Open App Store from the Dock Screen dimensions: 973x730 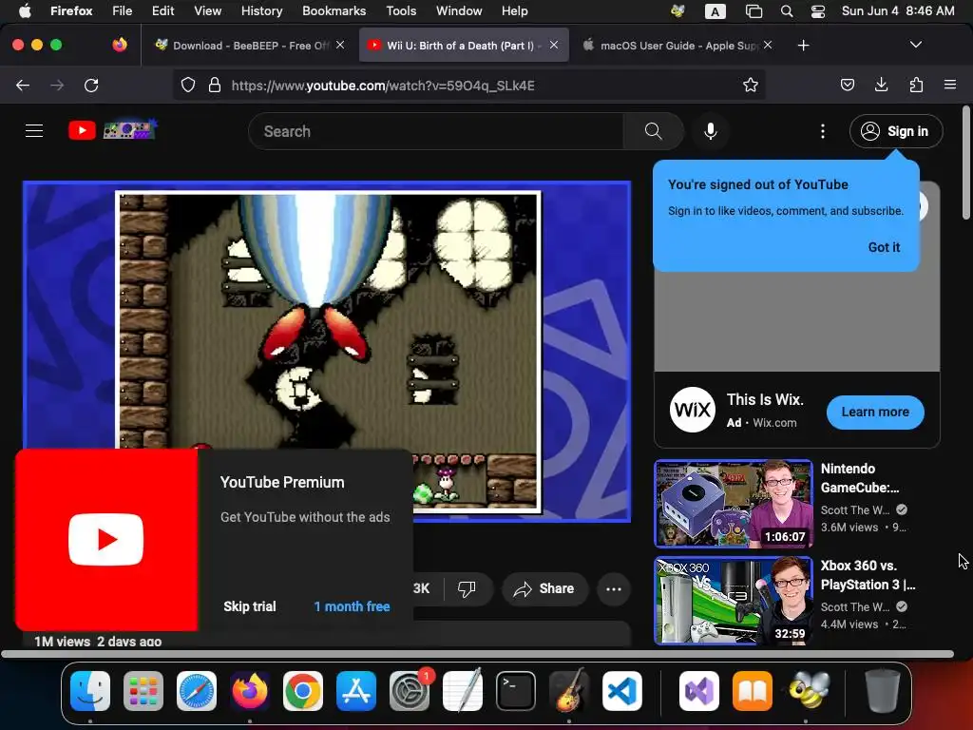356,690
